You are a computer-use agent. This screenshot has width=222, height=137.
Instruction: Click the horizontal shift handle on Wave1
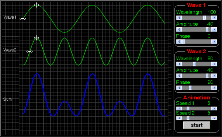[23, 19]
